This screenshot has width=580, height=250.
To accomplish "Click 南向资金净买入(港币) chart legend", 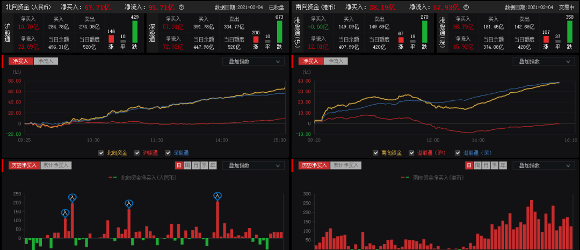I will (x=432, y=178).
